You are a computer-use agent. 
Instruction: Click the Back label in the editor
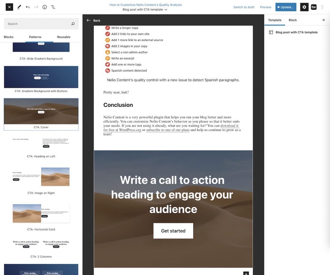97,20
